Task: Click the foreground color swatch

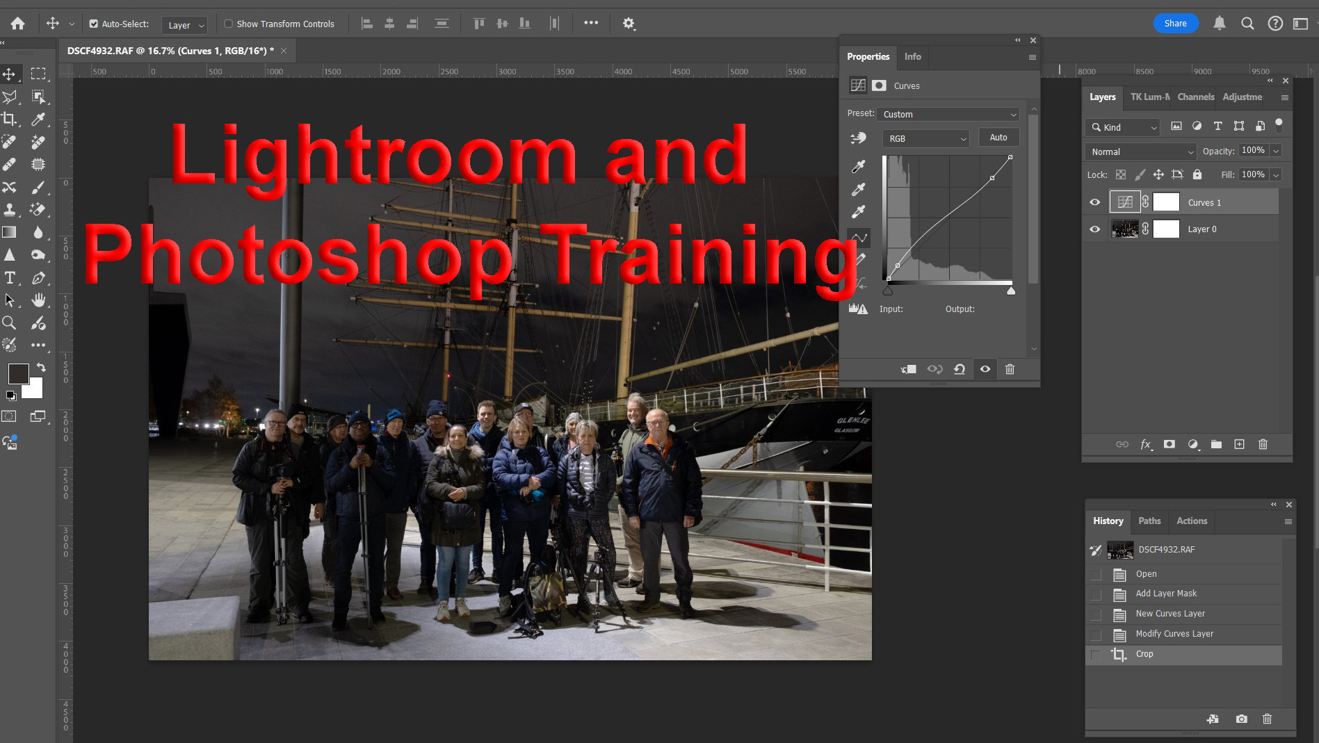Action: click(18, 374)
